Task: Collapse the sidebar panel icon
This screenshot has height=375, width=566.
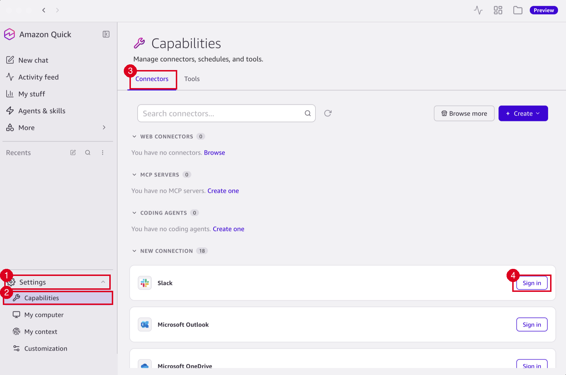Action: tap(106, 34)
